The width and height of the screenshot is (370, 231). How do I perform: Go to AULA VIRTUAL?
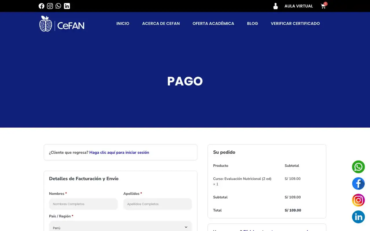tap(299, 6)
